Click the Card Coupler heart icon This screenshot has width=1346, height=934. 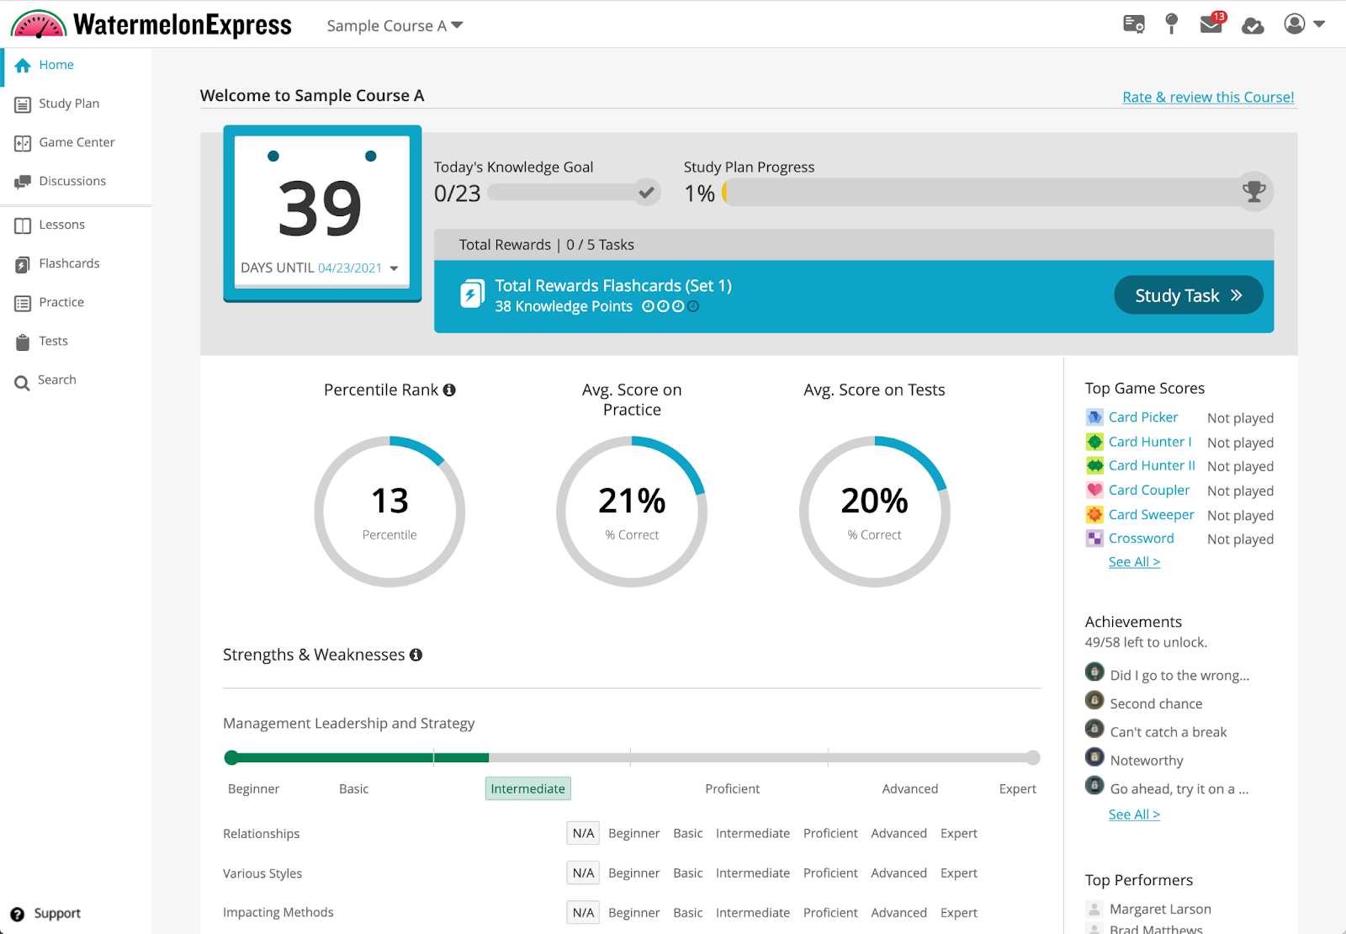(x=1094, y=491)
